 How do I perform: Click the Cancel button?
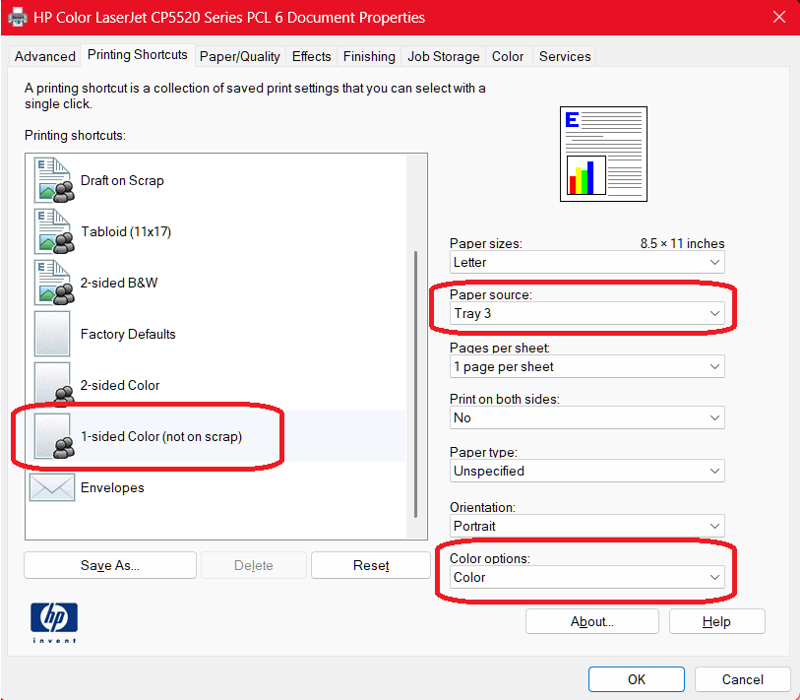pyautogui.click(x=742, y=679)
